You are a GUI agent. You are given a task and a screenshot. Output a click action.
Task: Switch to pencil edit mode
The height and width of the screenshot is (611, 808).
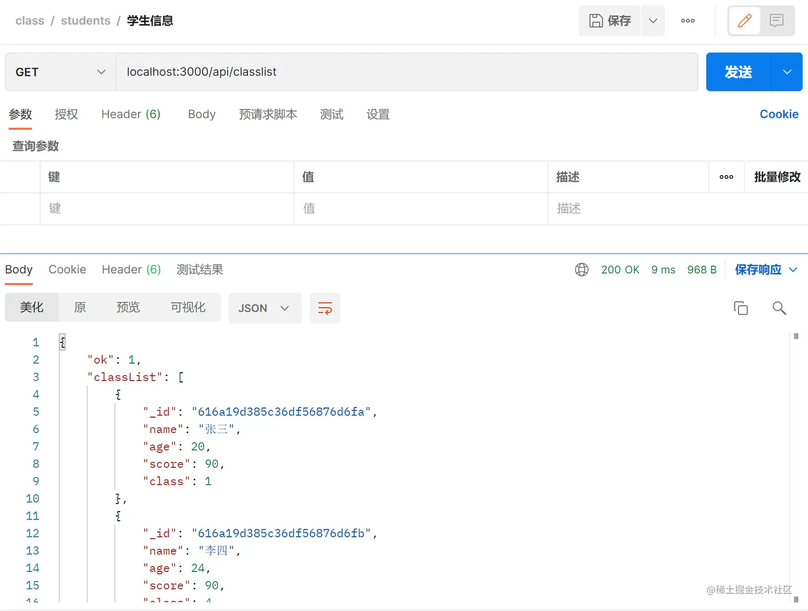tap(744, 21)
